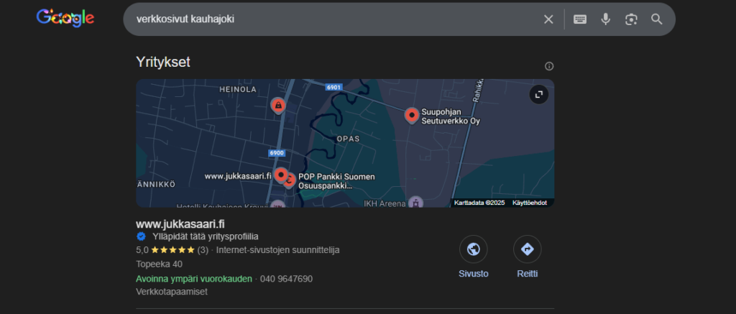Click the Karttadata ©2025 map attribution
This screenshot has width=736, height=314.
[479, 203]
